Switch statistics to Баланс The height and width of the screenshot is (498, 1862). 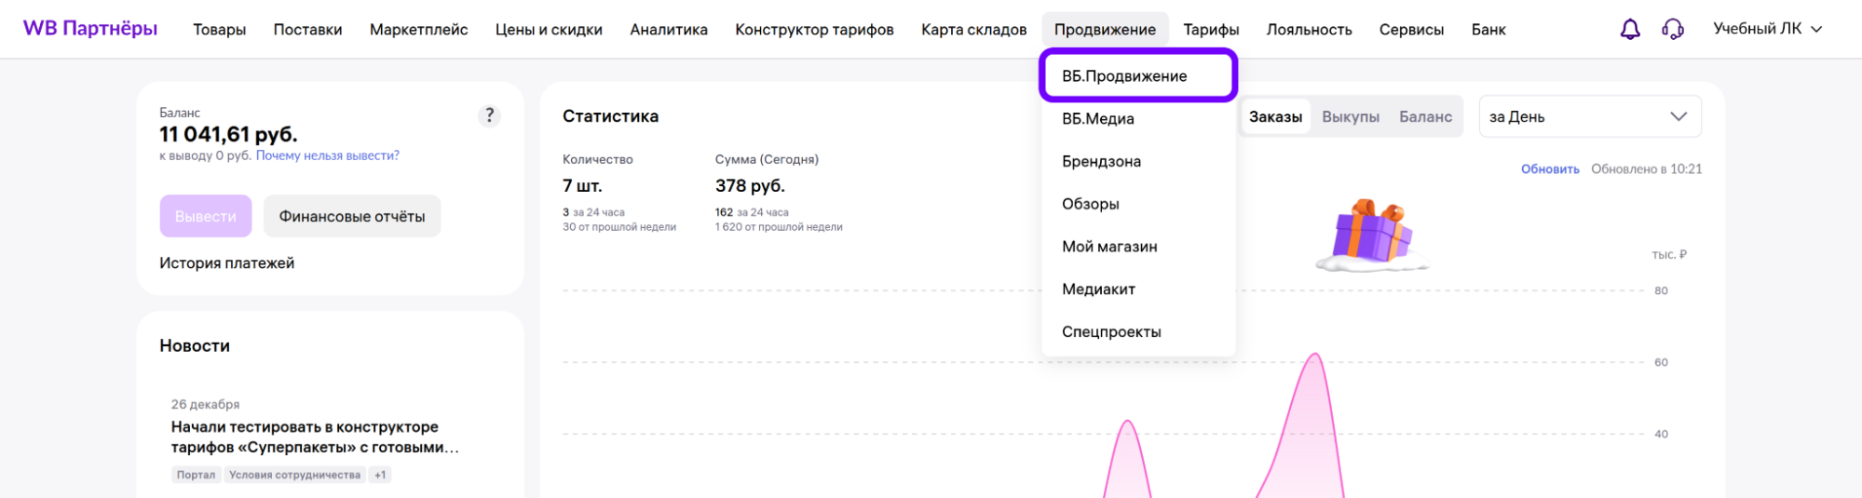(x=1424, y=117)
